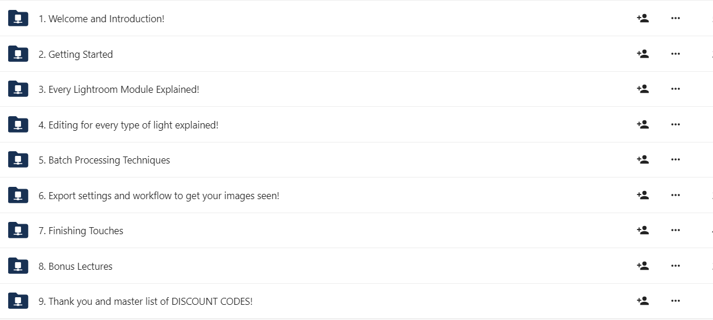Open more options for Getting Started
The image size is (713, 320).
click(x=676, y=54)
